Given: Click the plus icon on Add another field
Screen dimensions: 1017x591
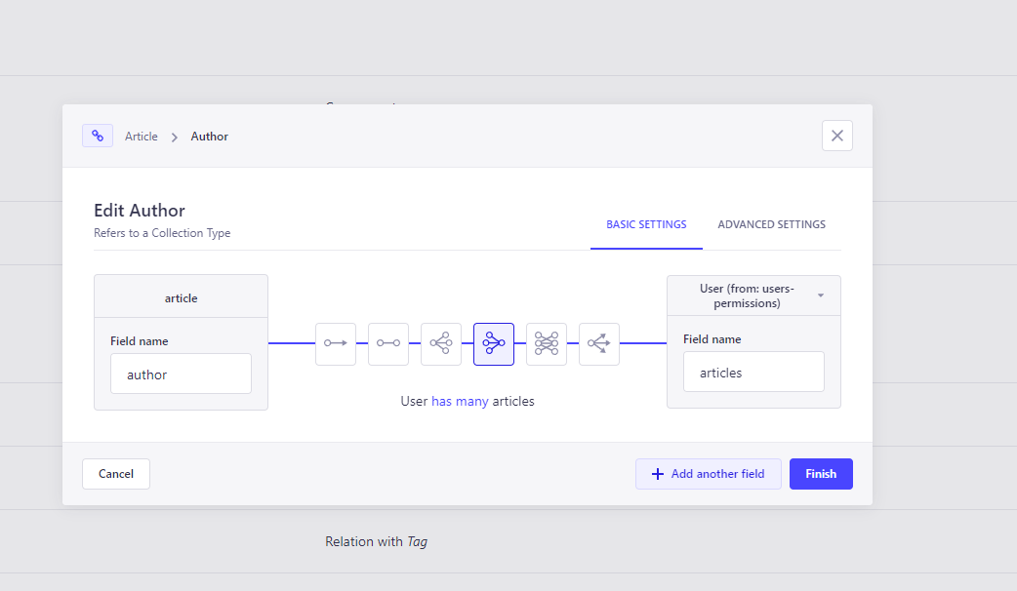Looking at the screenshot, I should pyautogui.click(x=656, y=474).
